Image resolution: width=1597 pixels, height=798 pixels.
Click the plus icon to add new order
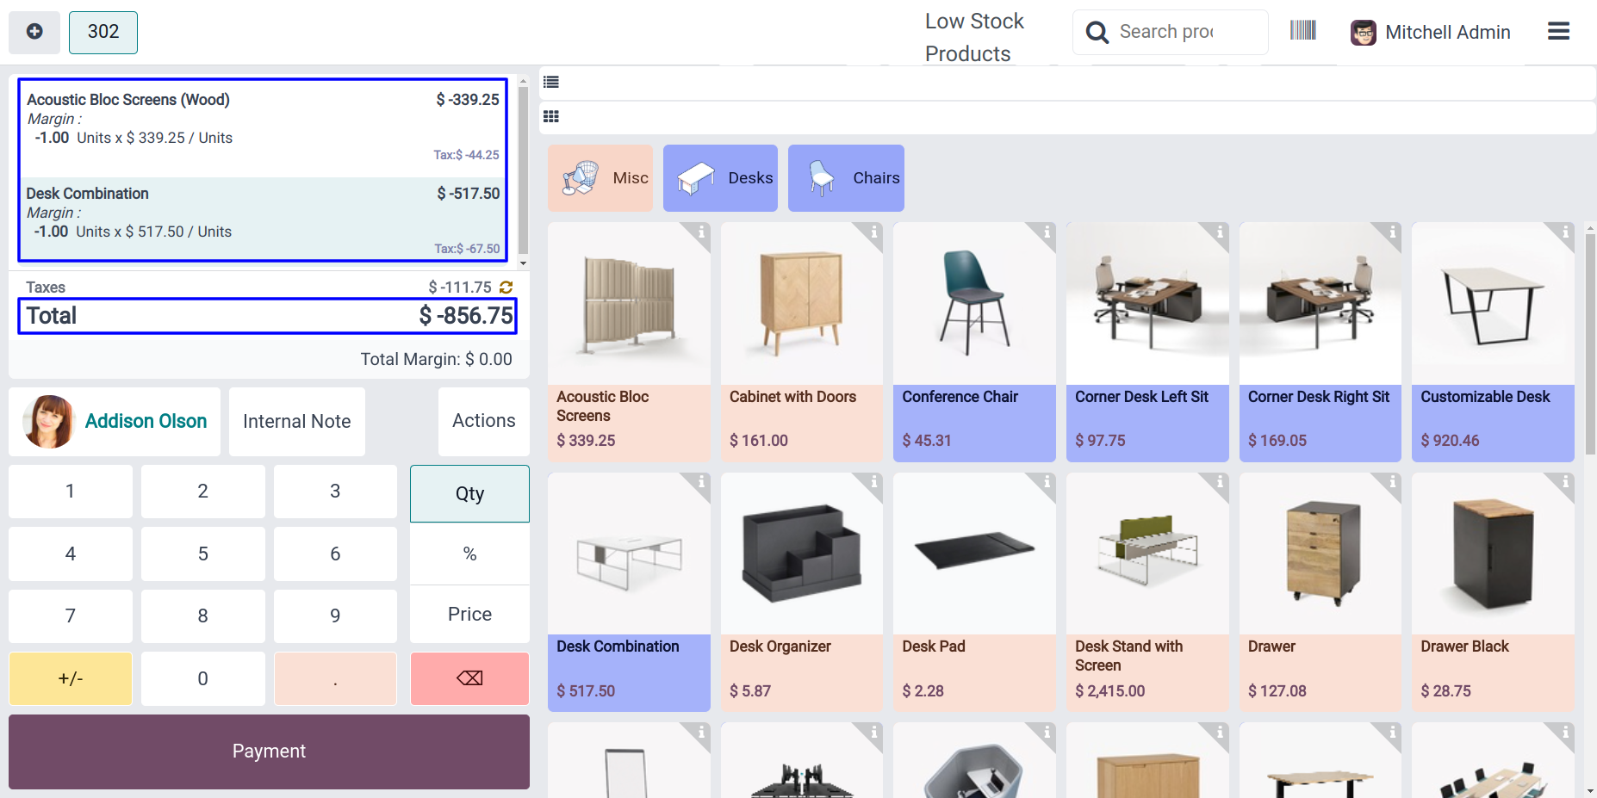pyautogui.click(x=34, y=32)
